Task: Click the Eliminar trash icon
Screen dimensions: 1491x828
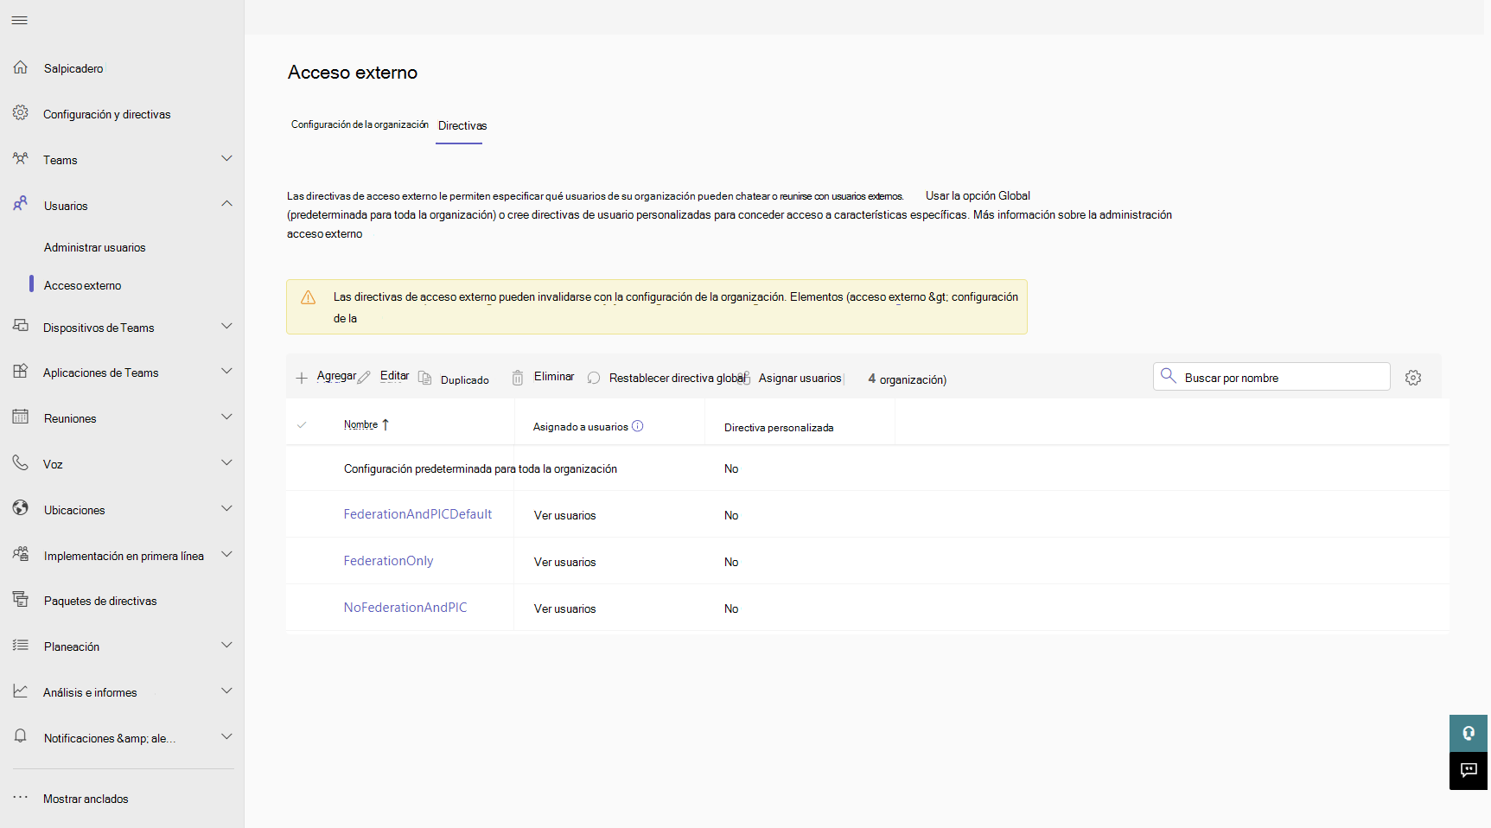Action: coord(518,378)
